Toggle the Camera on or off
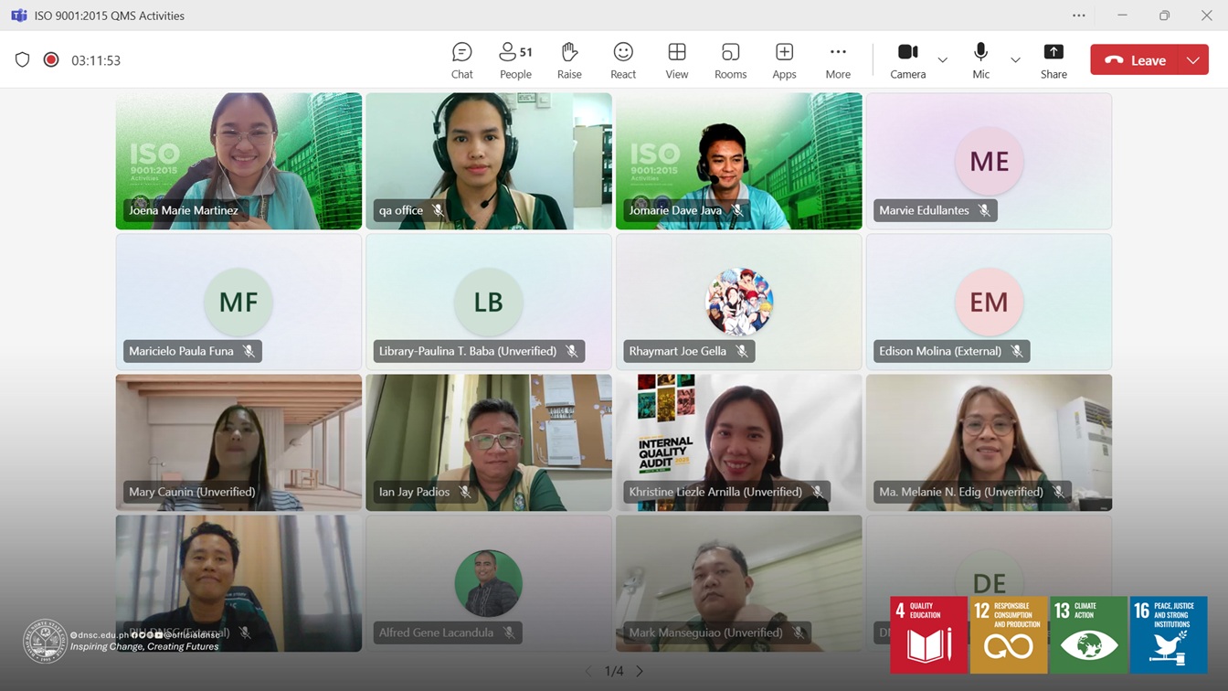Image resolution: width=1228 pixels, height=691 pixels. pyautogui.click(x=907, y=60)
